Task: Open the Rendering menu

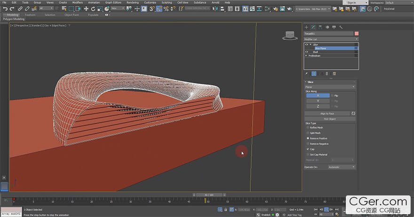Action: coord(133,2)
